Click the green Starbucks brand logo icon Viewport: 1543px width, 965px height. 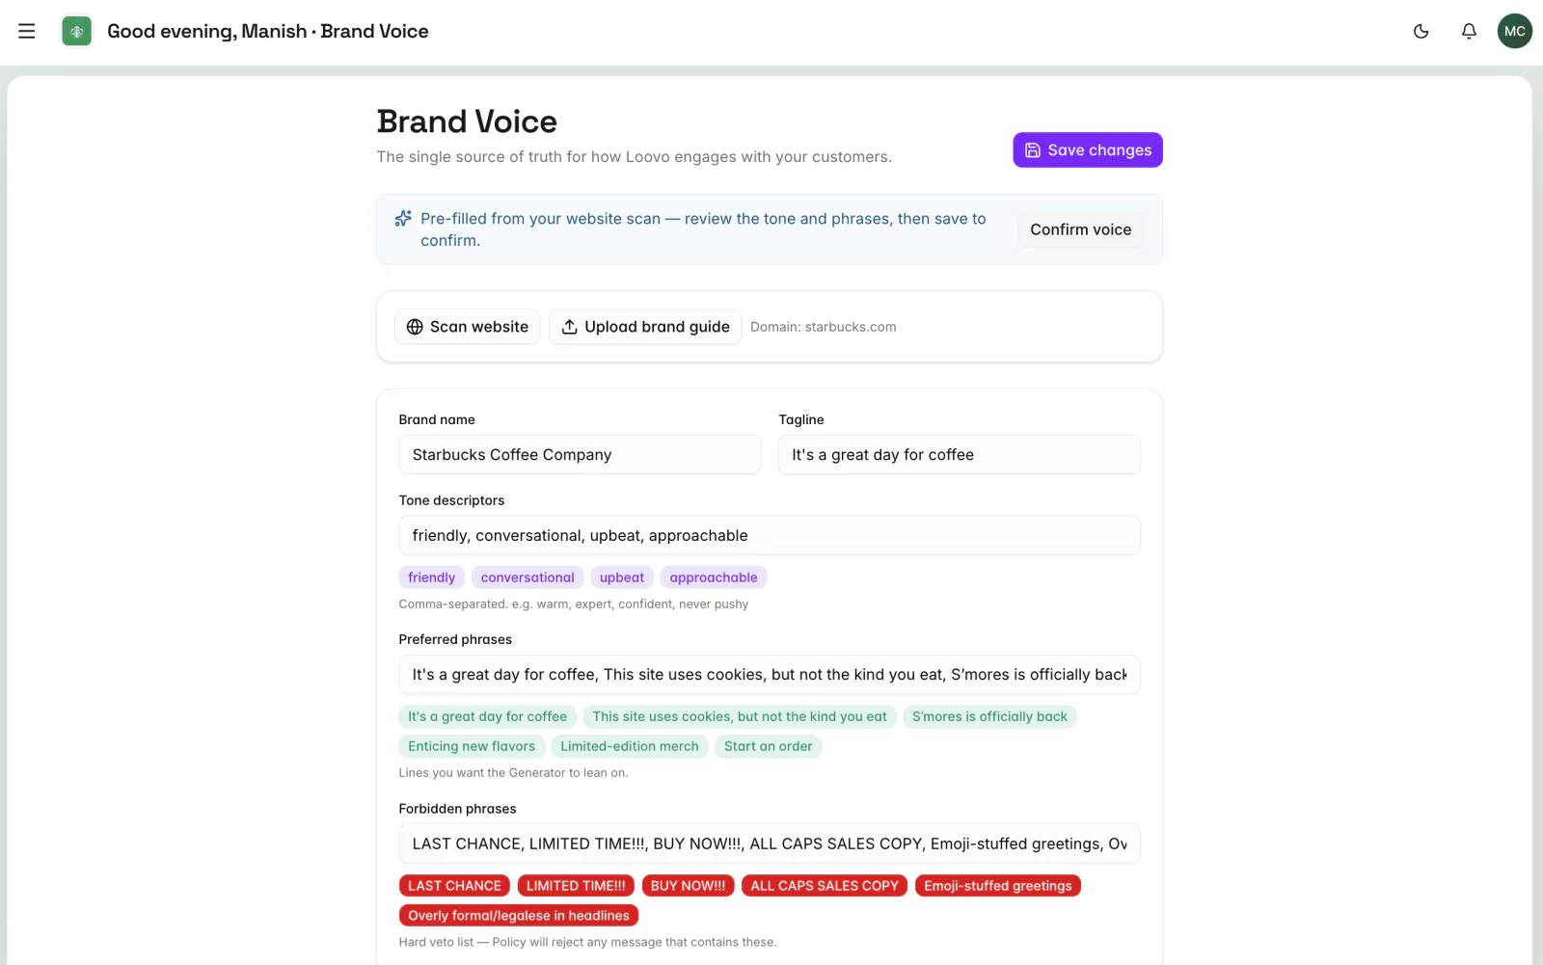[x=77, y=31]
